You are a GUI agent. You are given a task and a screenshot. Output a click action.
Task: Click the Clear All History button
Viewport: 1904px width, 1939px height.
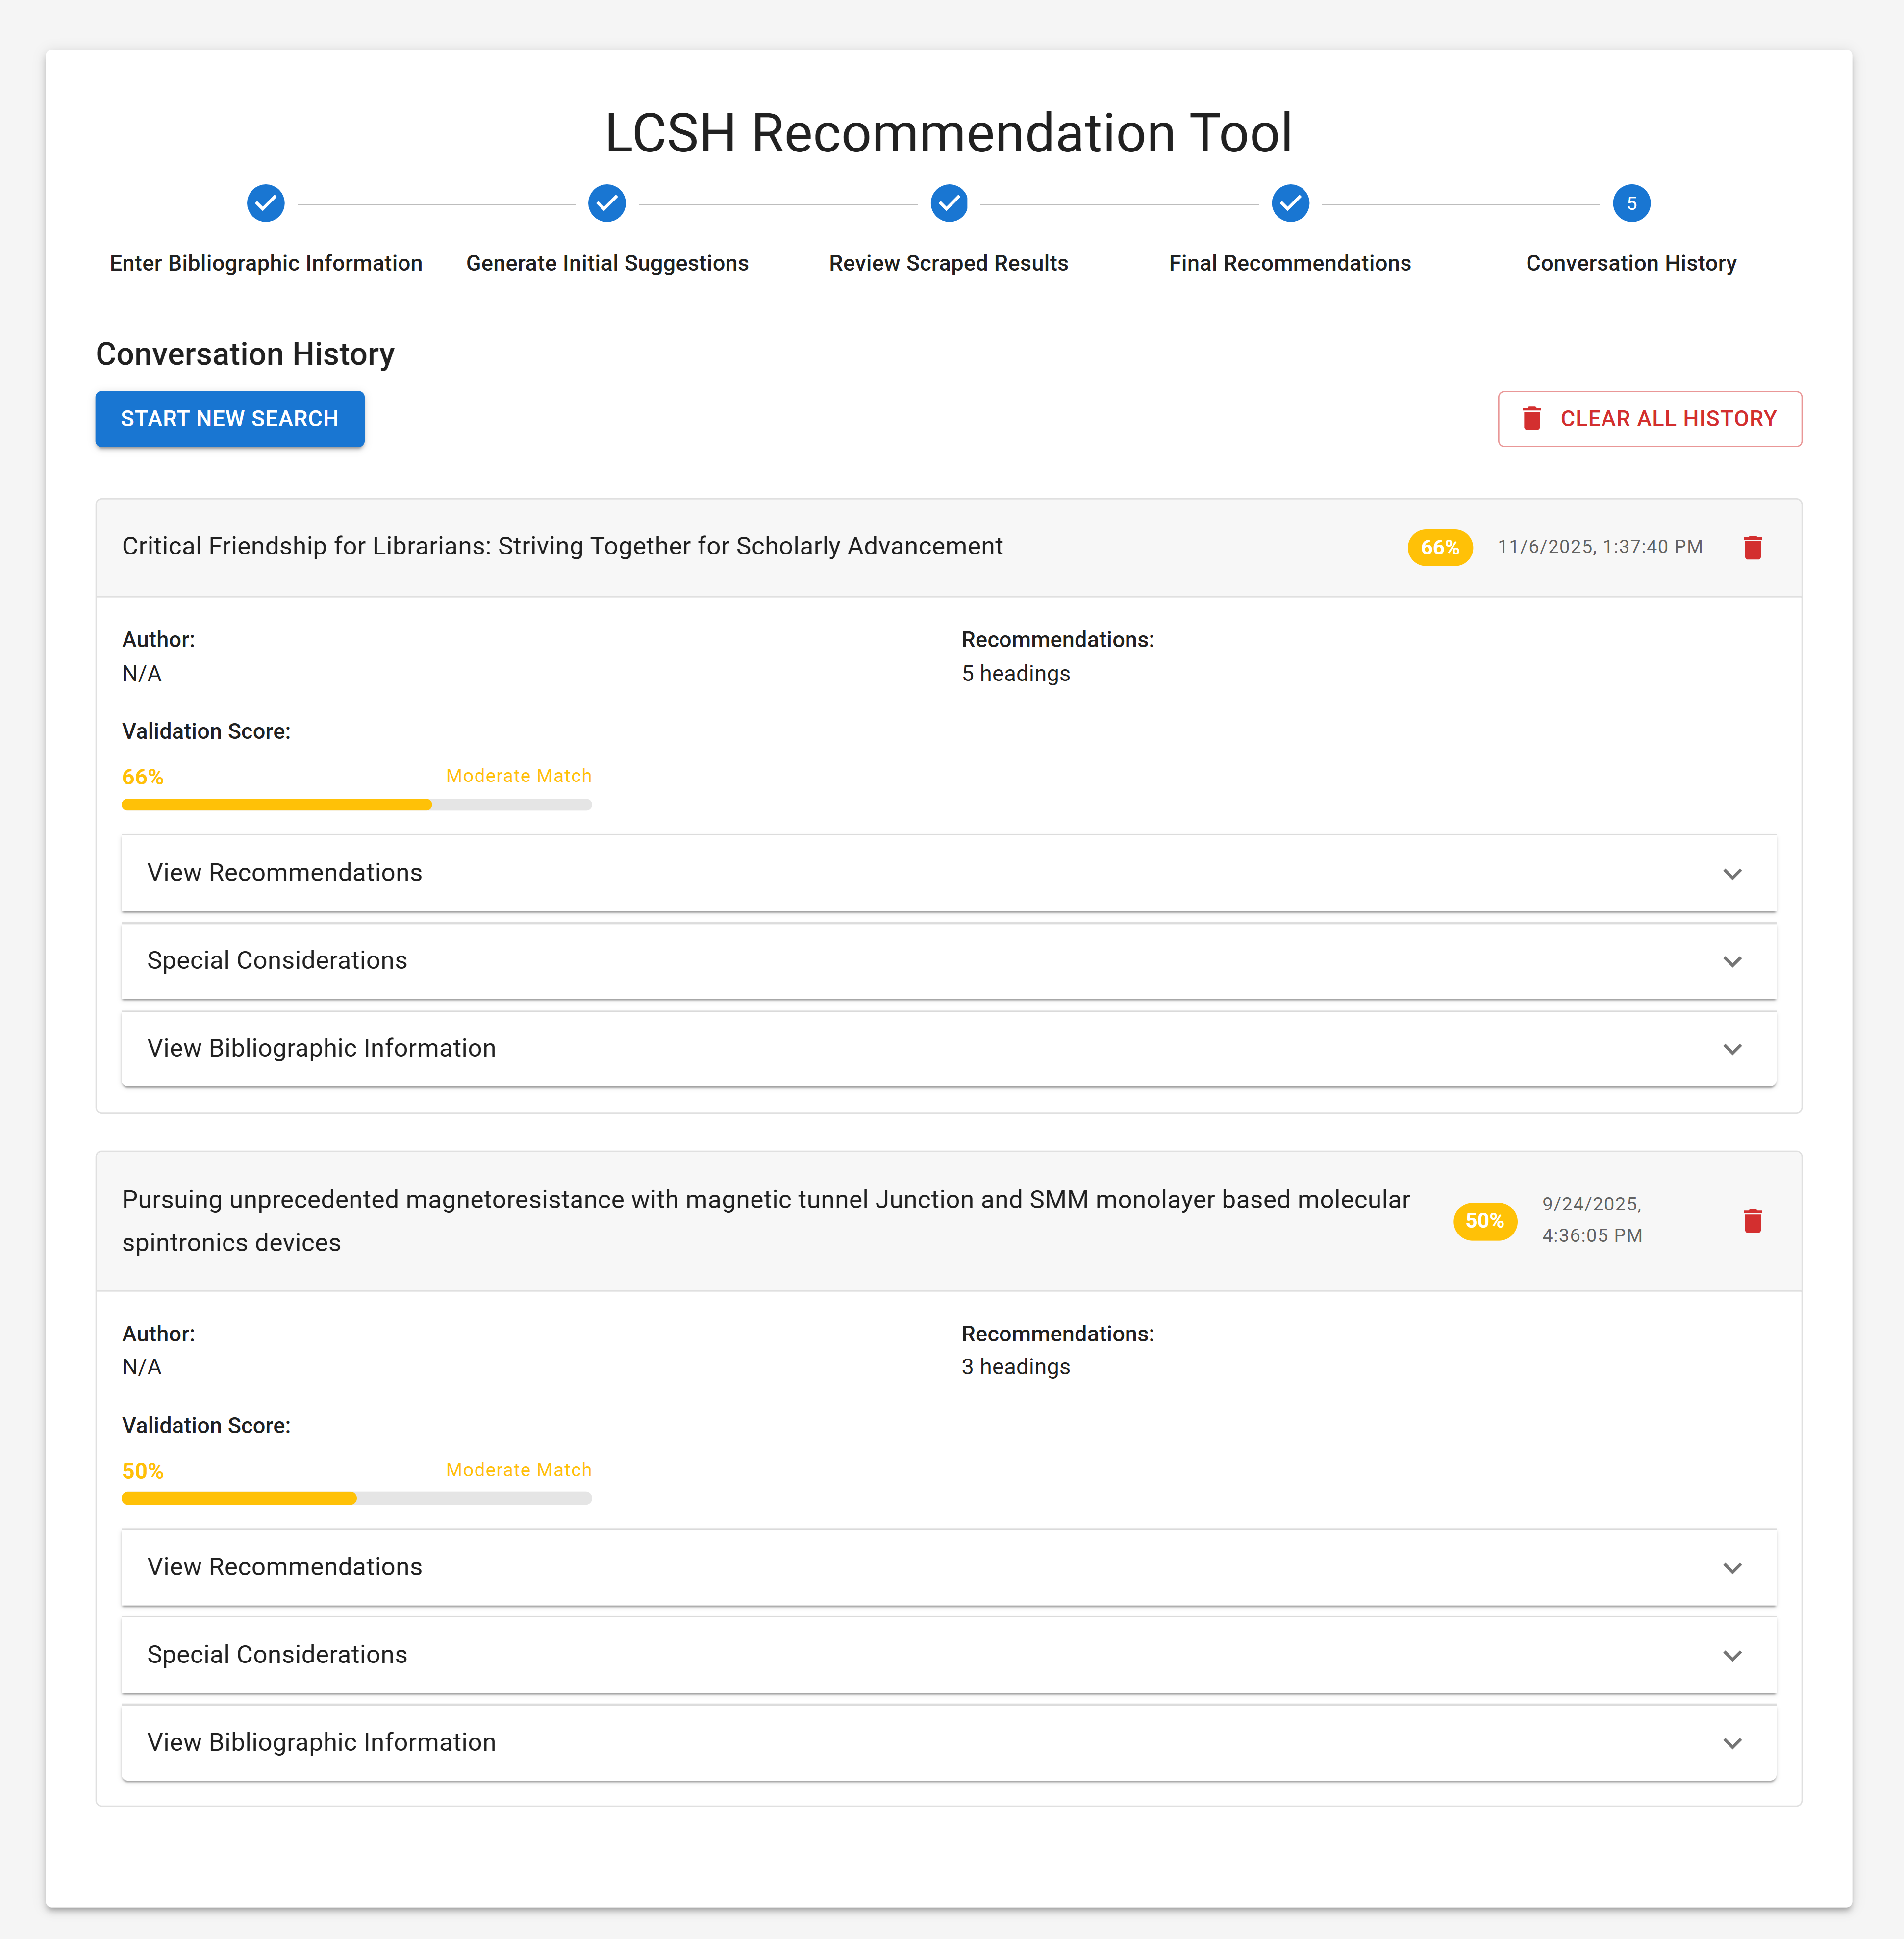click(1649, 418)
